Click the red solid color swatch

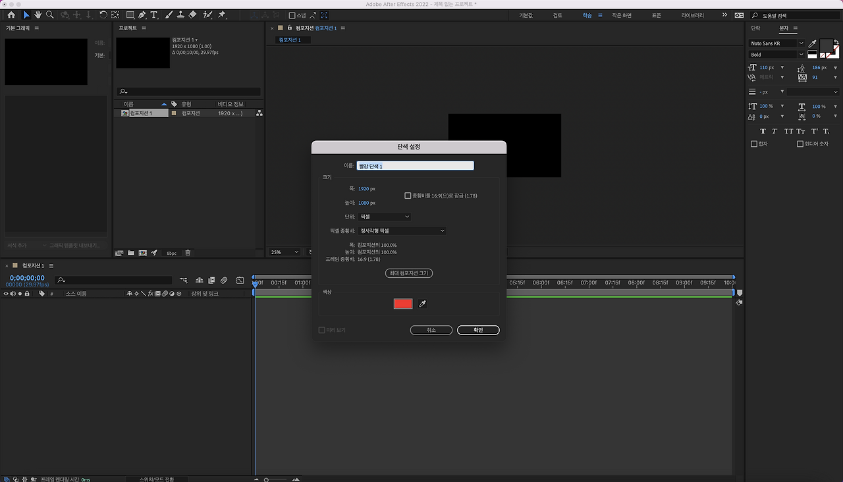click(403, 304)
